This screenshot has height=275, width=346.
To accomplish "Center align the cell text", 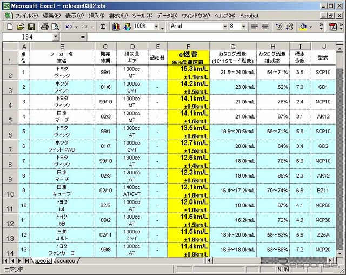I will (265, 27).
